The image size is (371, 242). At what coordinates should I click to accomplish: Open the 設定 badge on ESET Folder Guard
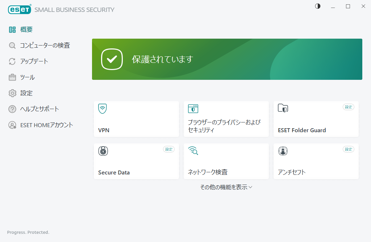[x=348, y=107]
